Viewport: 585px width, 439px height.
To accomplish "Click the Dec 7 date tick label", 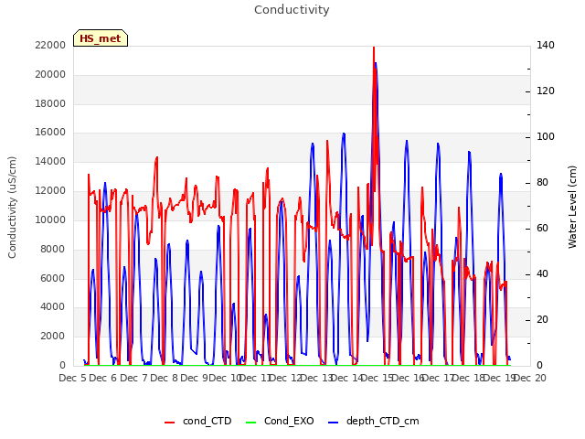I will pos(133,378).
